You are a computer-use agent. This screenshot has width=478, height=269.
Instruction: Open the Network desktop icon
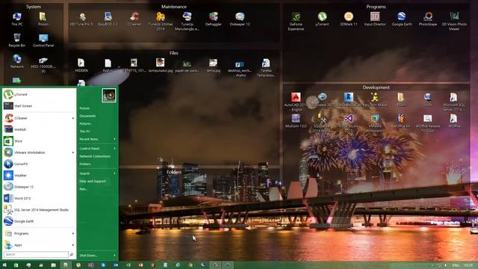[16, 61]
